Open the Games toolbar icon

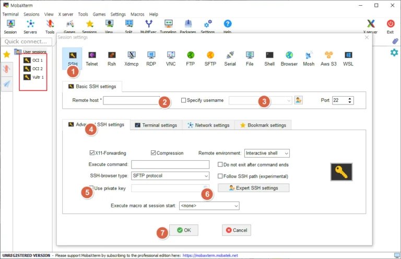pyautogui.click(x=69, y=27)
